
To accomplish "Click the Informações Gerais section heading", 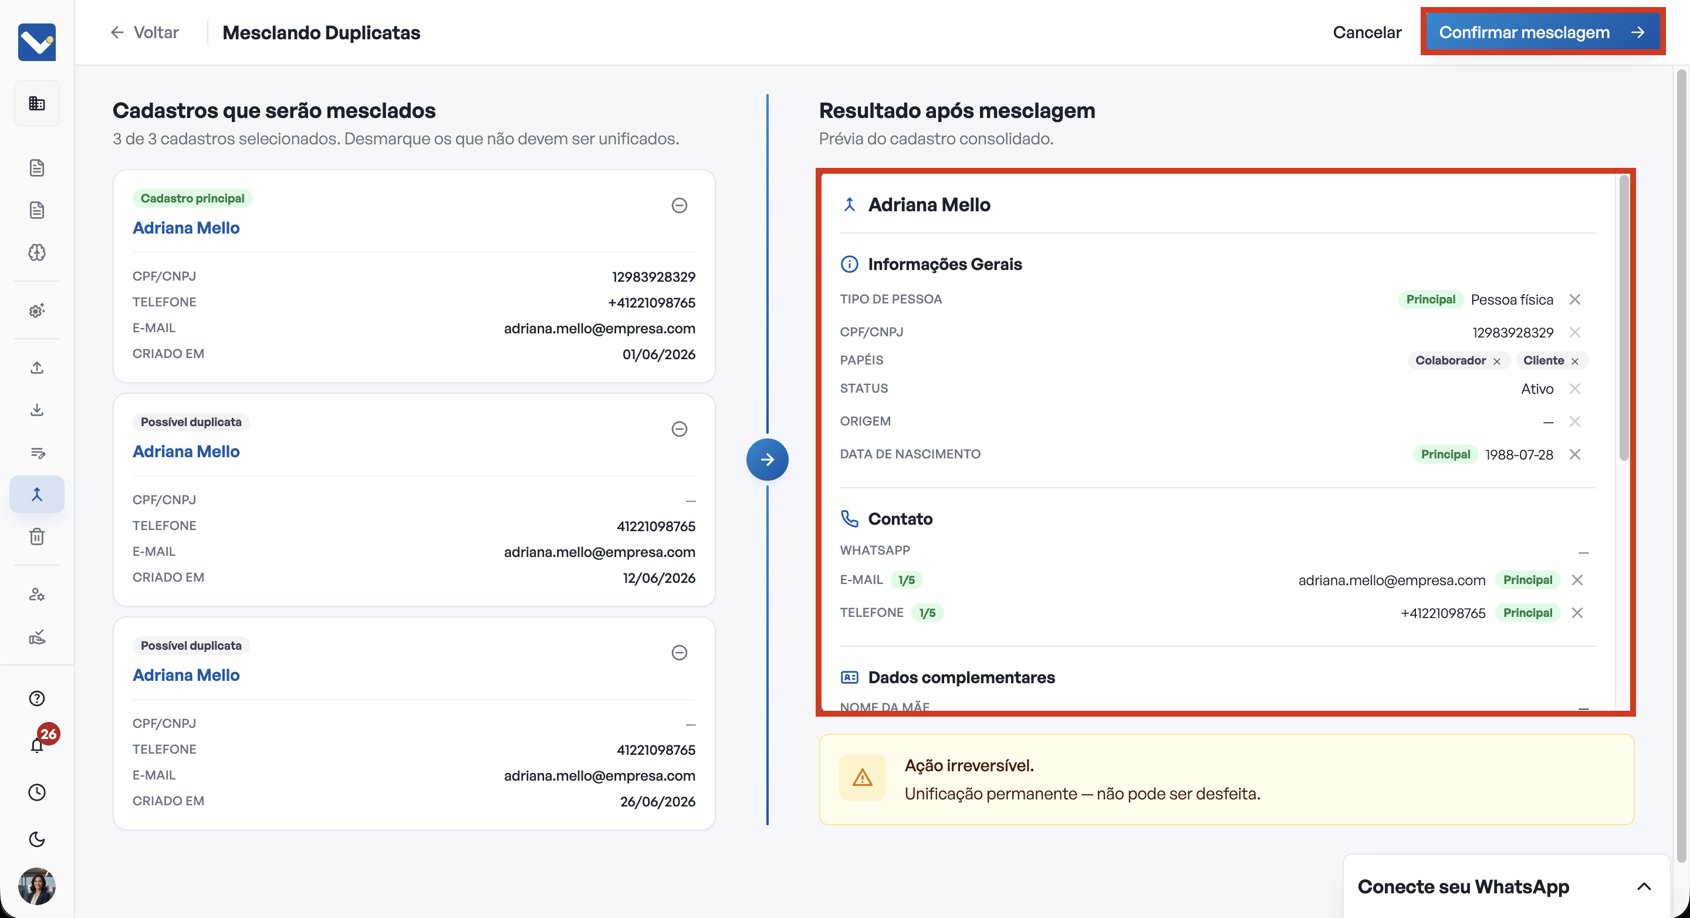I will click(x=945, y=264).
